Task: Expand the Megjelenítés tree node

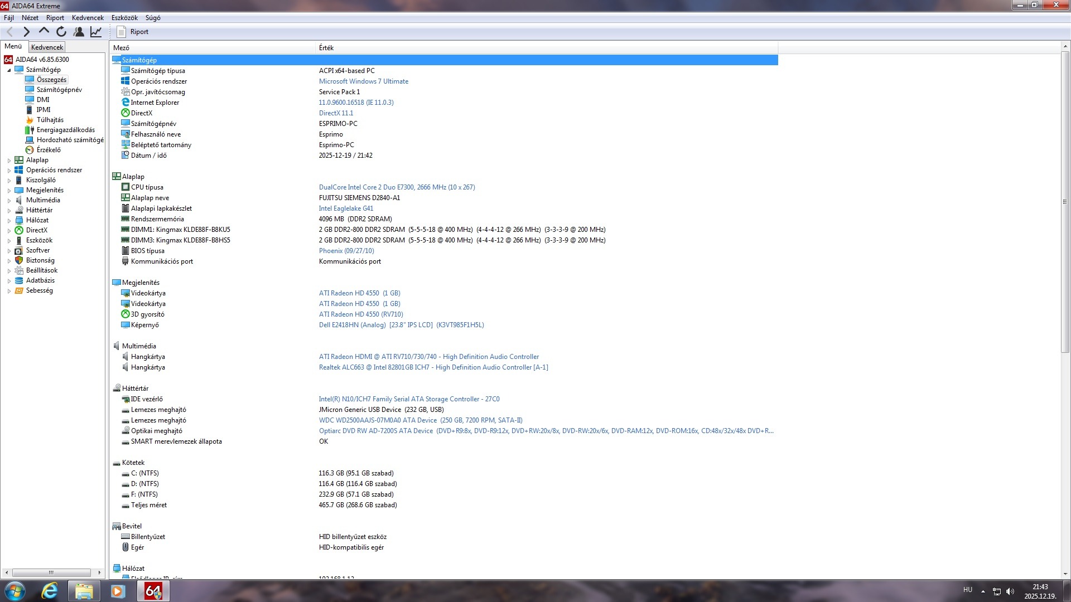Action: (9, 191)
